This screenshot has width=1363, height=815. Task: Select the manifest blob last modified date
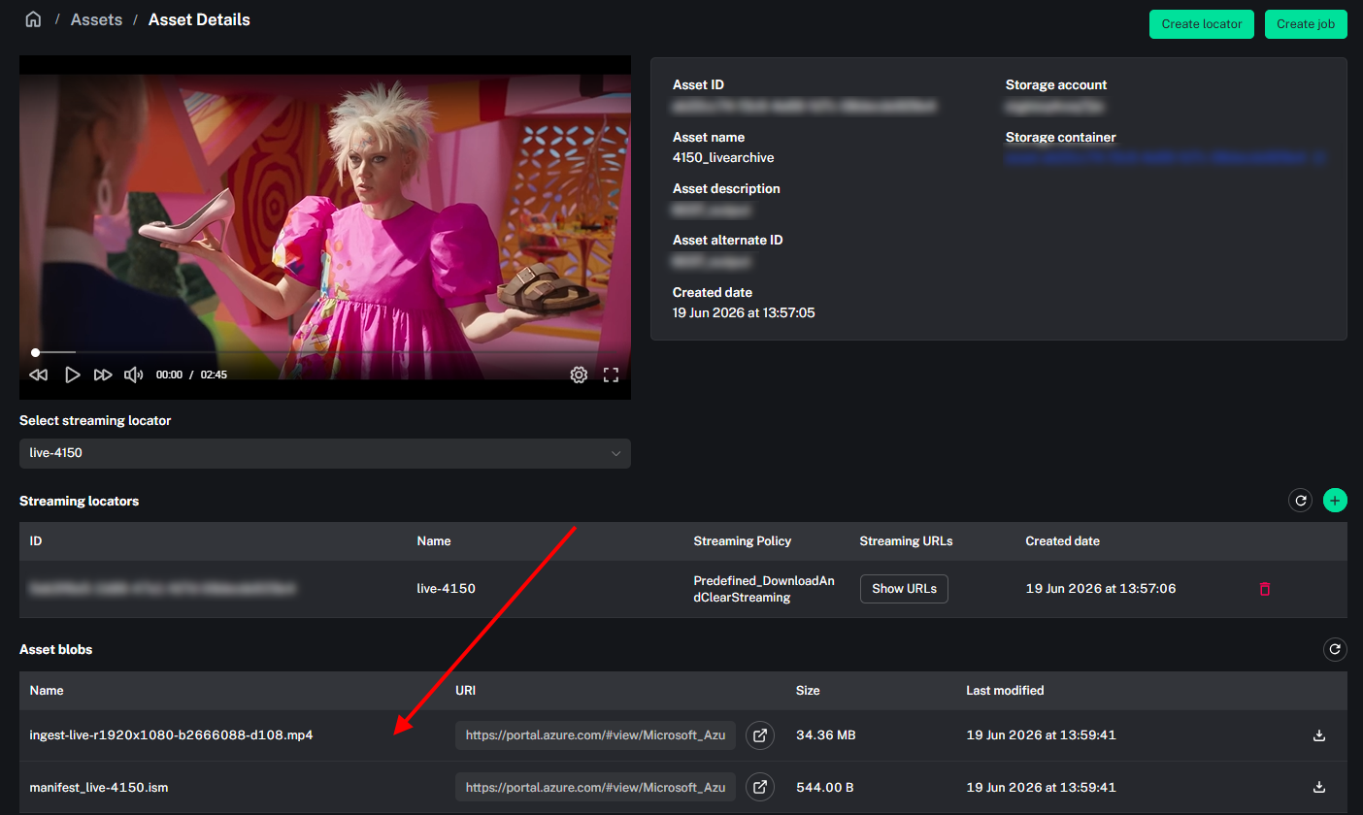(x=1041, y=787)
